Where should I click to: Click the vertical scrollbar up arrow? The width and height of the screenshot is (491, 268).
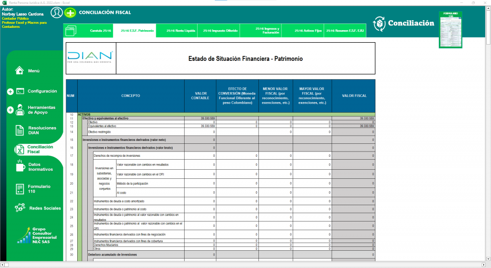coord(488,9)
